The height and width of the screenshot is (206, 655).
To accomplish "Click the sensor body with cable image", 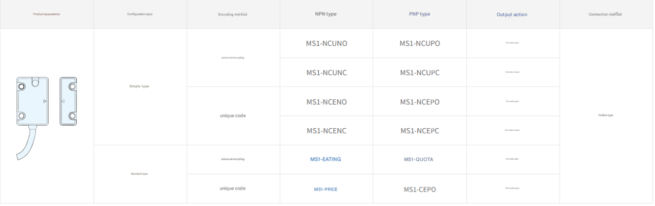I will [x=32, y=103].
